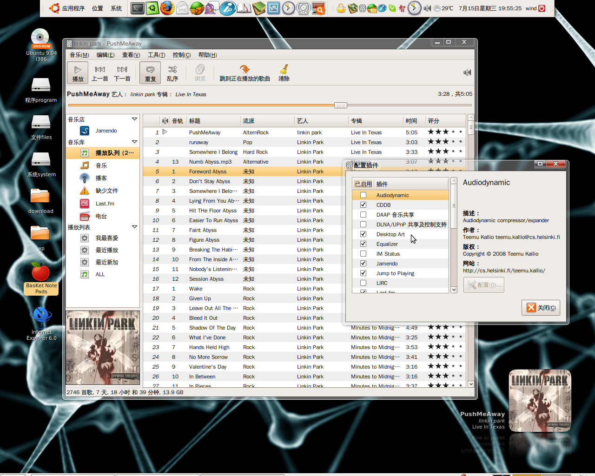Show the Missing Files source
The width and height of the screenshot is (595, 476).
[x=102, y=190]
